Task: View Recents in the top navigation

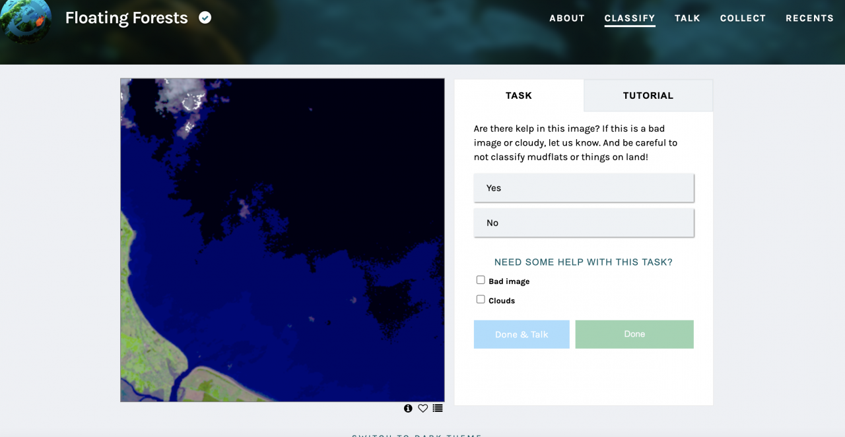Action: pyautogui.click(x=809, y=18)
